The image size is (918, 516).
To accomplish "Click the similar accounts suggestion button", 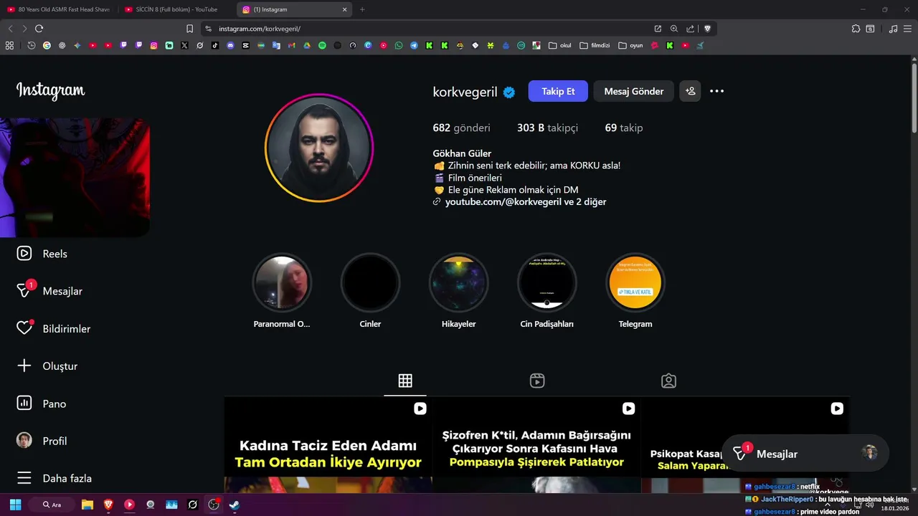I will (x=690, y=91).
